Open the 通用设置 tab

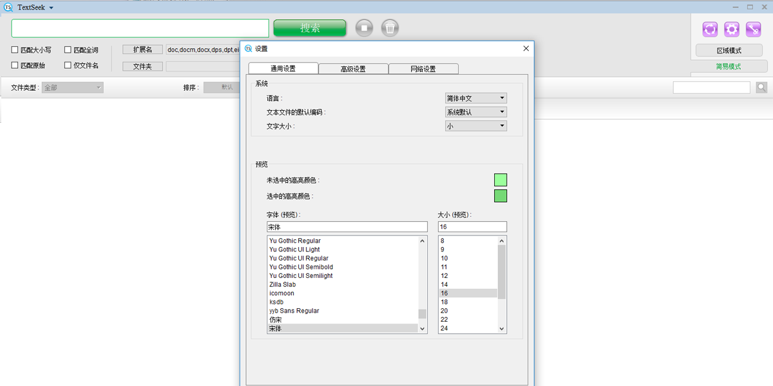click(283, 69)
